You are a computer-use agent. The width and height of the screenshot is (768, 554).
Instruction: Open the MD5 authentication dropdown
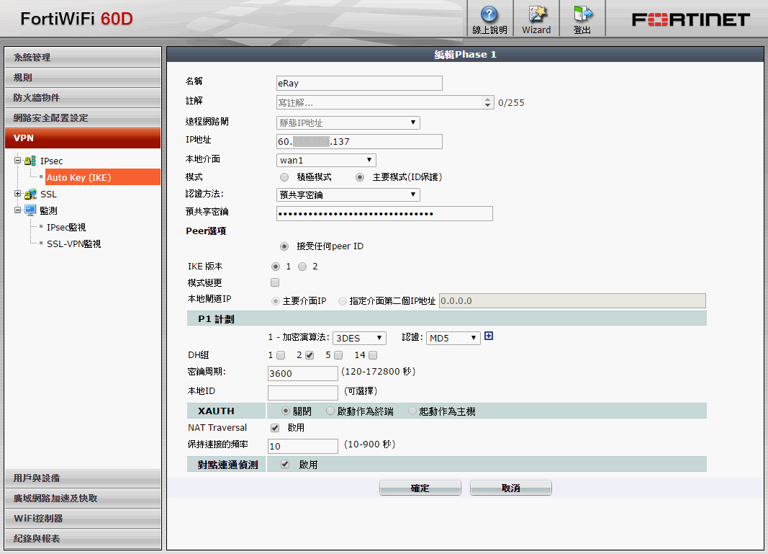(453, 339)
